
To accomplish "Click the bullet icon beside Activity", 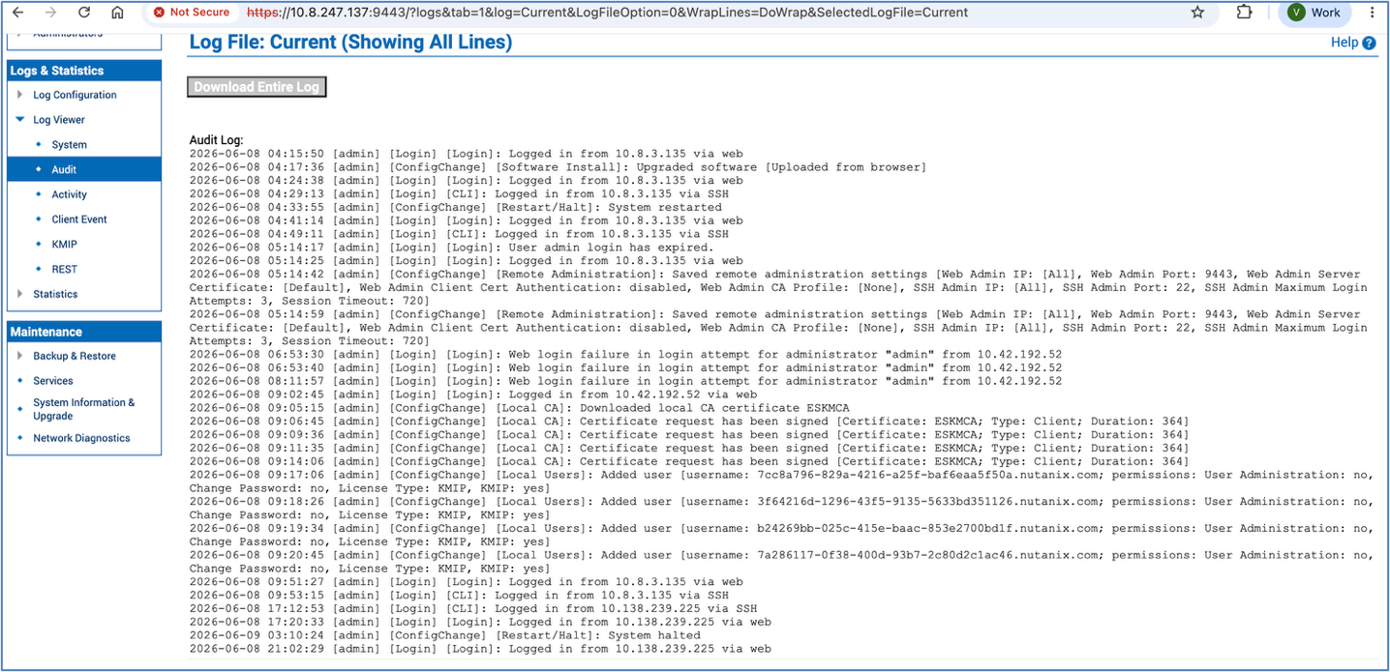I will pos(39,194).
